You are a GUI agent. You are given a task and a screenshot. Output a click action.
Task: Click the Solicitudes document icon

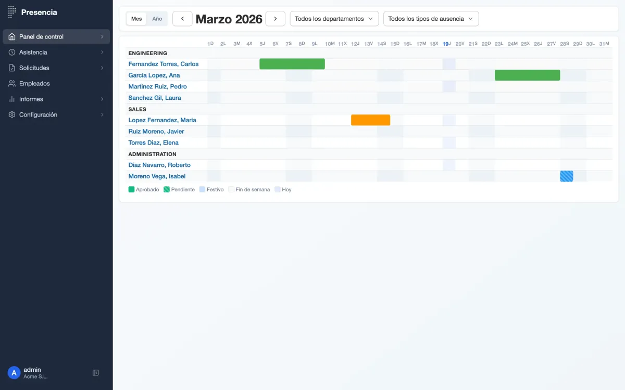(x=12, y=68)
